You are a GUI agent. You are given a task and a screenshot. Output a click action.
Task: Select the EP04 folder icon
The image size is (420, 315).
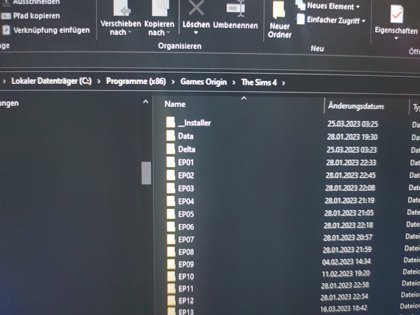click(x=171, y=201)
